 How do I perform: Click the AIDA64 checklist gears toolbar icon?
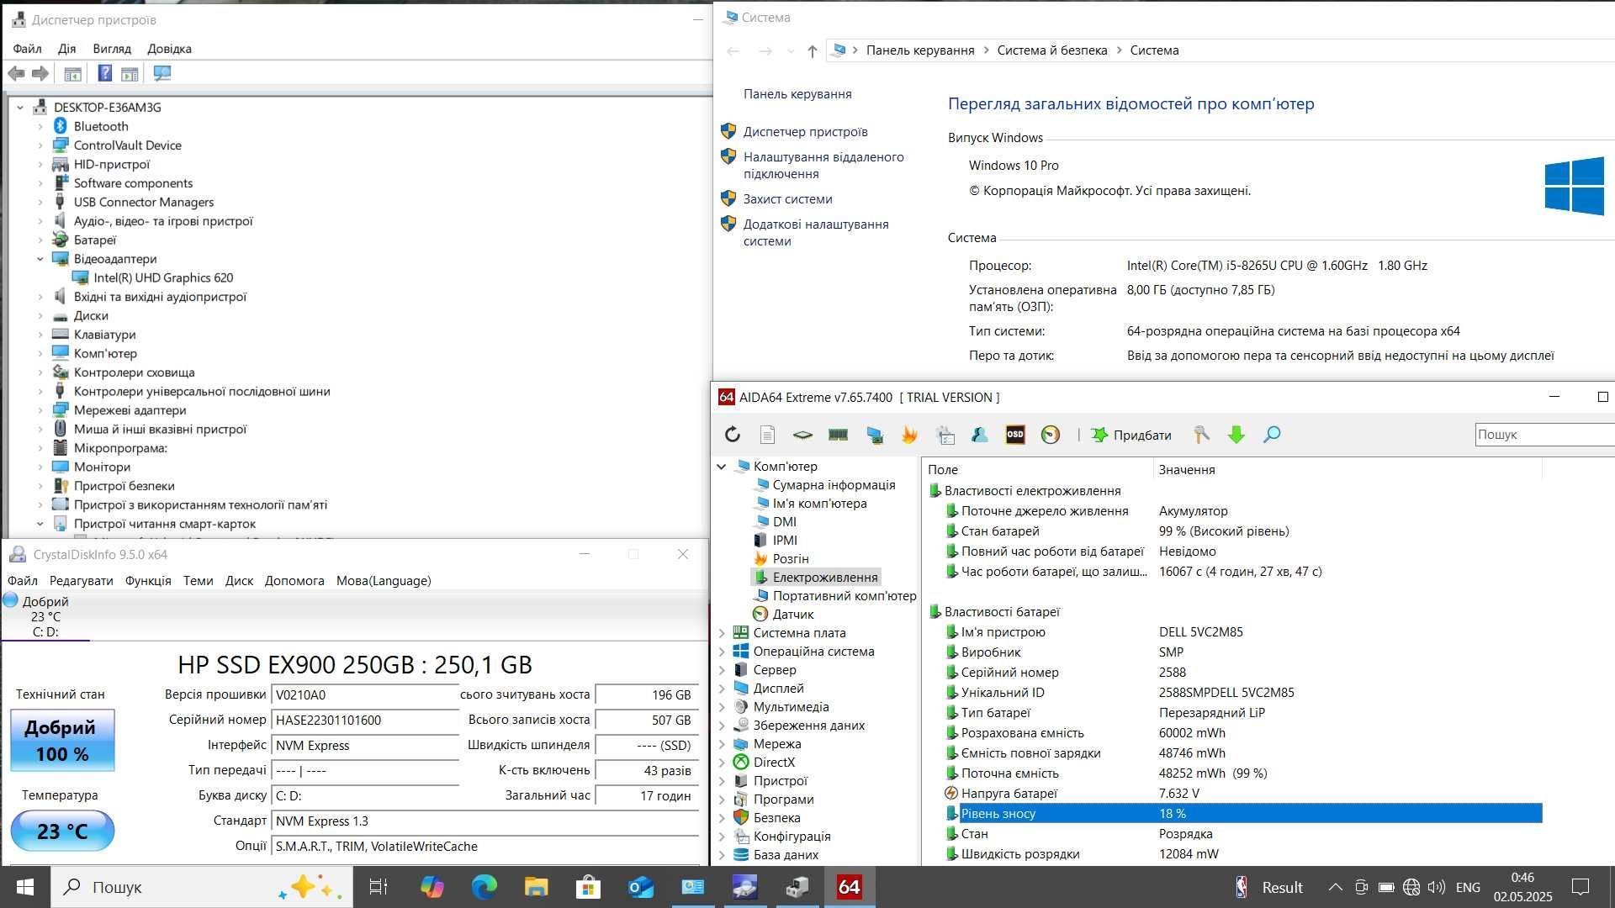point(945,435)
